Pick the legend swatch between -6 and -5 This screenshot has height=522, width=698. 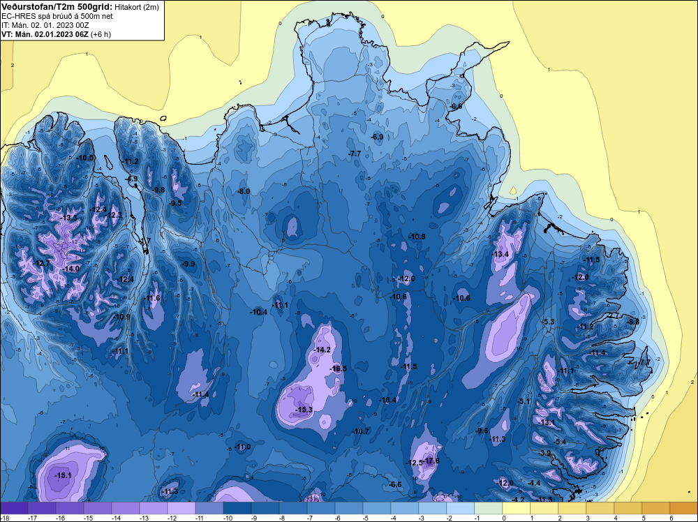(349, 508)
